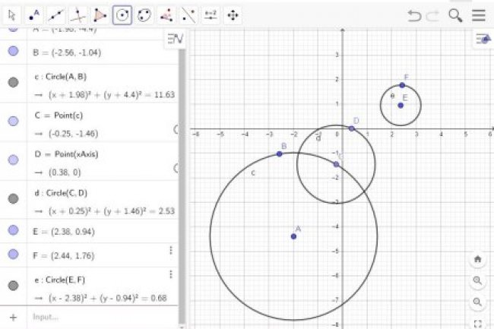Expand the graphics view style bar
Viewport: 494px width, 329px height.
483,39
